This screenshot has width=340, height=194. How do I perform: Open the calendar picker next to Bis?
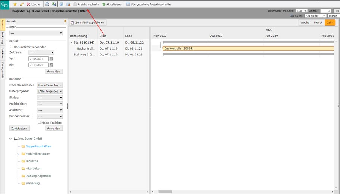(52, 65)
